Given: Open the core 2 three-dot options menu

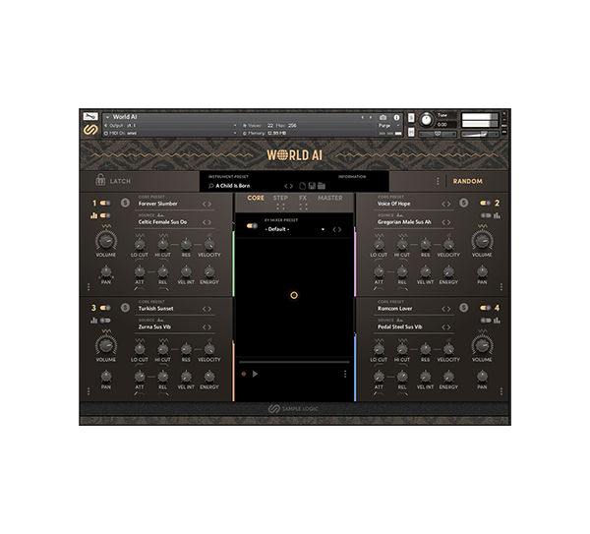Looking at the screenshot, I should coord(501,287).
